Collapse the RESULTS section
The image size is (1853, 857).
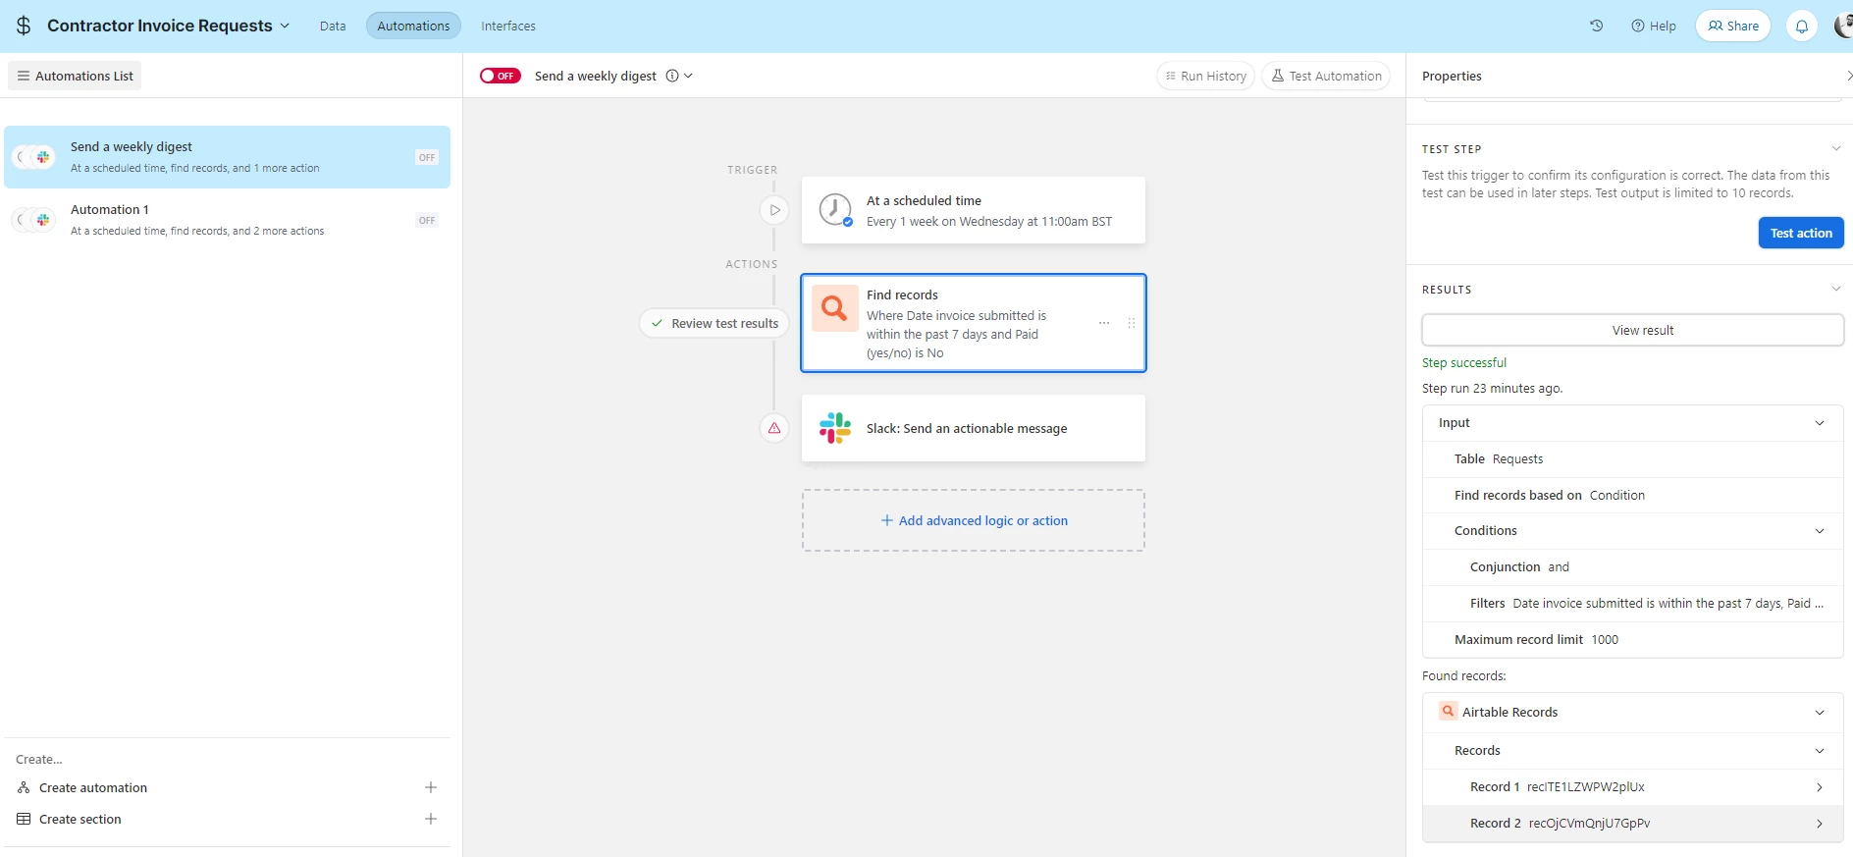click(1835, 289)
